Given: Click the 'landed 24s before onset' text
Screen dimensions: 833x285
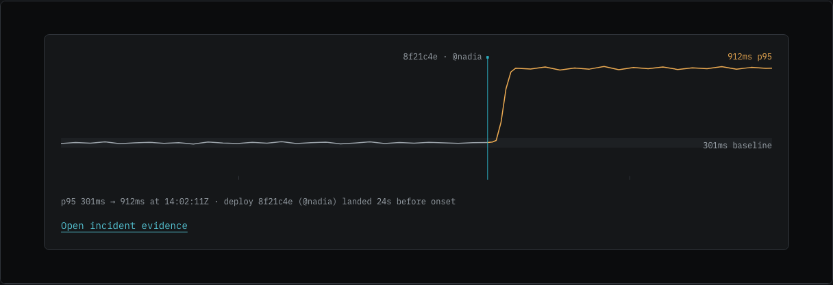Looking at the screenshot, I should point(399,202).
